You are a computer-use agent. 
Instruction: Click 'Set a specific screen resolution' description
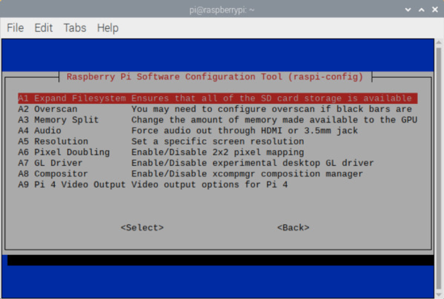coord(217,141)
